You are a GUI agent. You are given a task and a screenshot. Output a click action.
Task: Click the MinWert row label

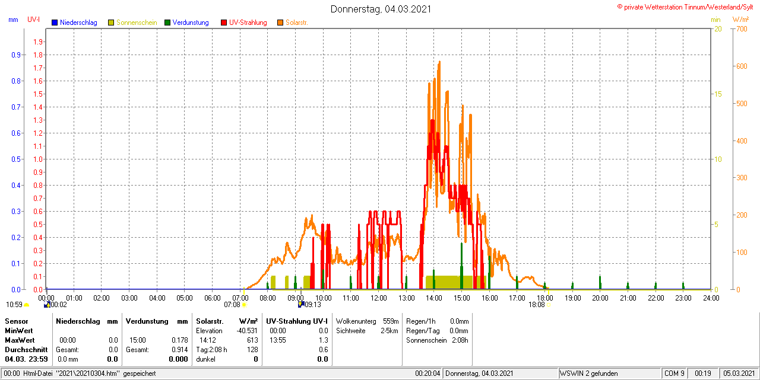tap(19, 330)
